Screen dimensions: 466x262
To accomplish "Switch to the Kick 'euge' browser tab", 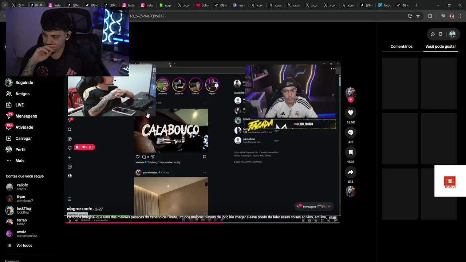I will tap(165, 5).
